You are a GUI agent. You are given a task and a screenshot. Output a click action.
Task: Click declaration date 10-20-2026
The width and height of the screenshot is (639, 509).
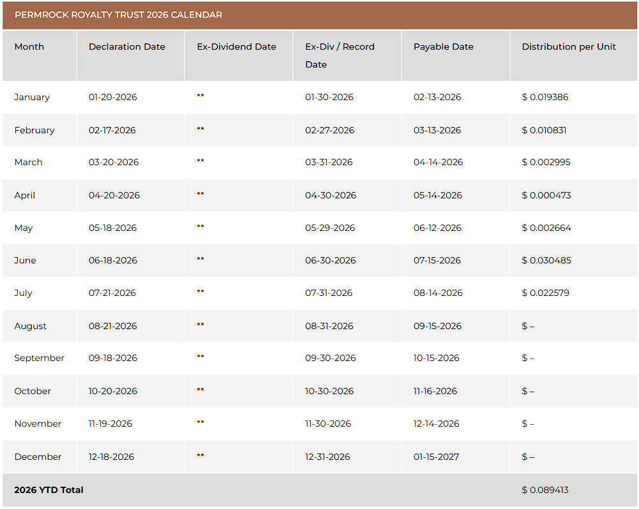113,392
